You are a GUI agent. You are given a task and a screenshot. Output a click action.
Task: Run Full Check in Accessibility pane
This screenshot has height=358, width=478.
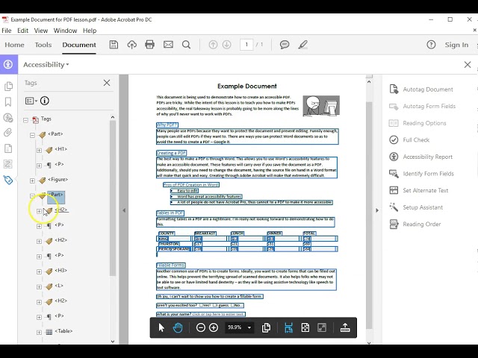[416, 139]
